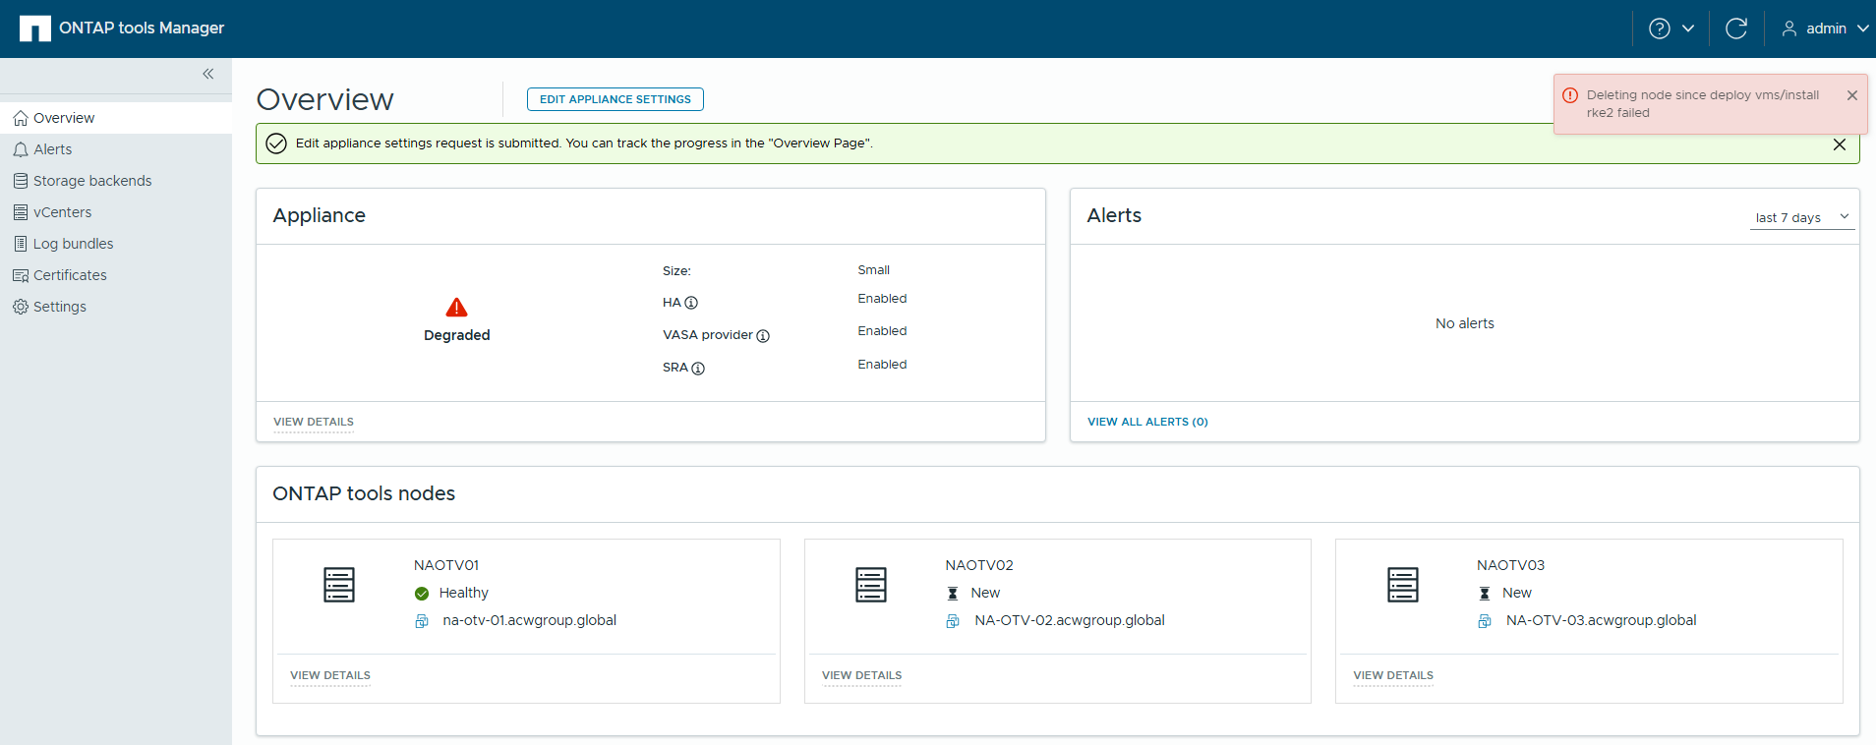Image resolution: width=1876 pixels, height=745 pixels.
Task: Click the VASA provider info icon
Action: 763,336
